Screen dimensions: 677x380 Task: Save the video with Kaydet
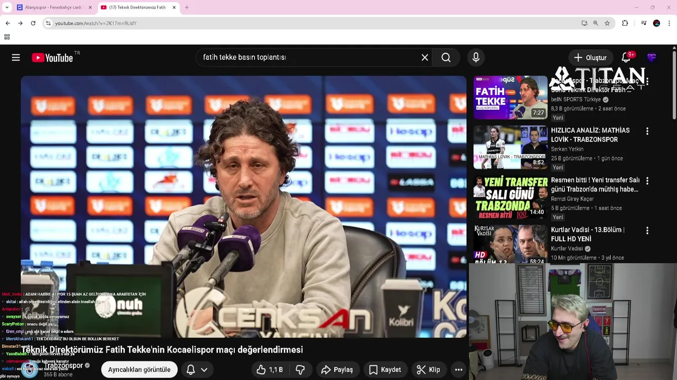pos(385,369)
